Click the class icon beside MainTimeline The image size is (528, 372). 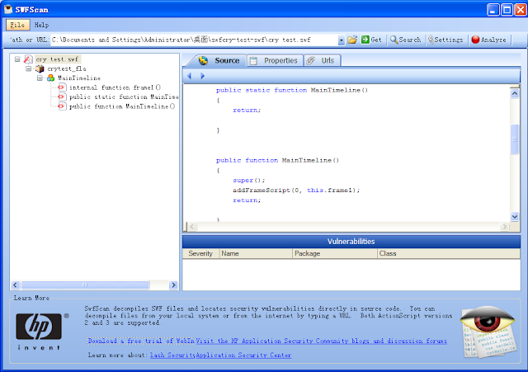point(50,78)
